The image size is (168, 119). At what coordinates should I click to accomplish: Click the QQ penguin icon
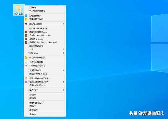pos(26,24)
